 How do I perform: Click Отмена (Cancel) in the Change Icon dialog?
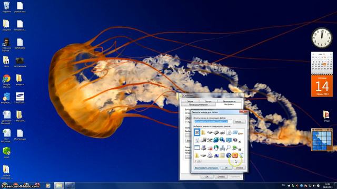pos(240,168)
